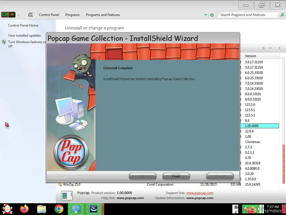The width and height of the screenshot is (286, 215).
Task: Click the Update information www.popcap.com text
Action: click(200, 198)
